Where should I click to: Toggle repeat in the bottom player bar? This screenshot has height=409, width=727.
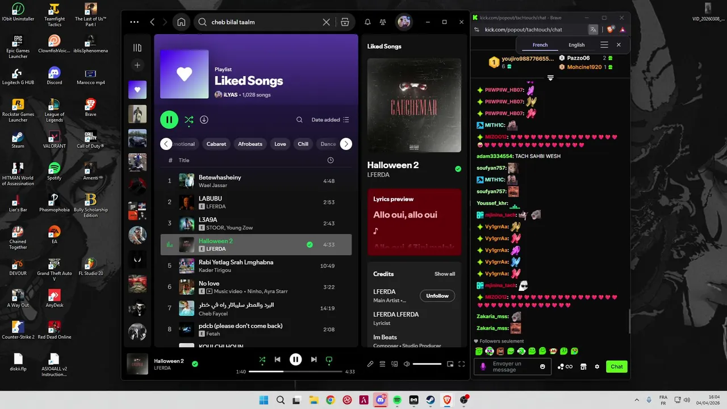329,360
